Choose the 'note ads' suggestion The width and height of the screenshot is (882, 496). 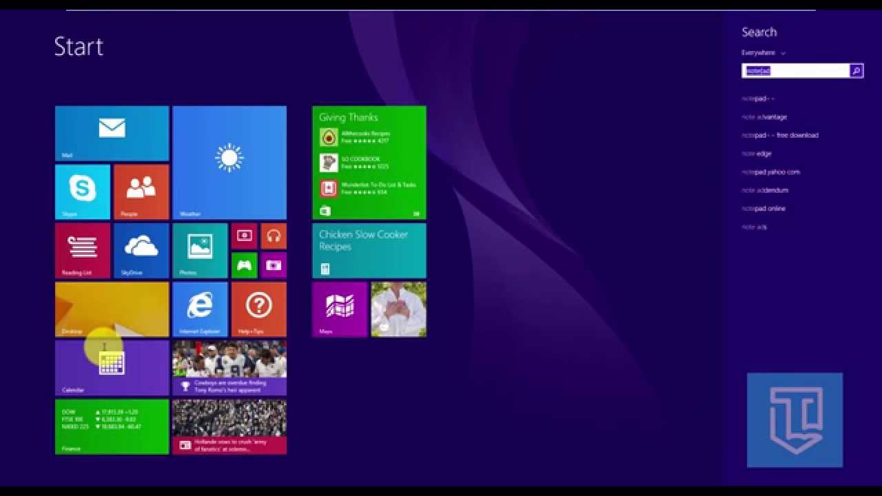coord(754,227)
